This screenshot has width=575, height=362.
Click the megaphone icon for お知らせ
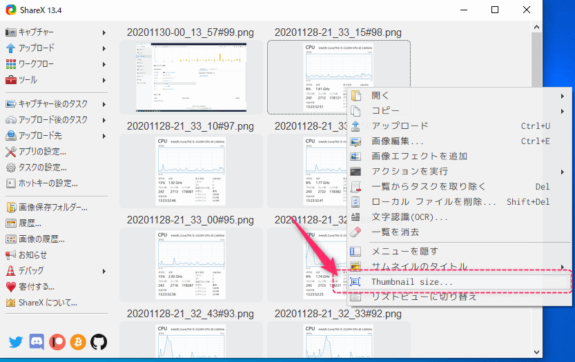tap(11, 255)
